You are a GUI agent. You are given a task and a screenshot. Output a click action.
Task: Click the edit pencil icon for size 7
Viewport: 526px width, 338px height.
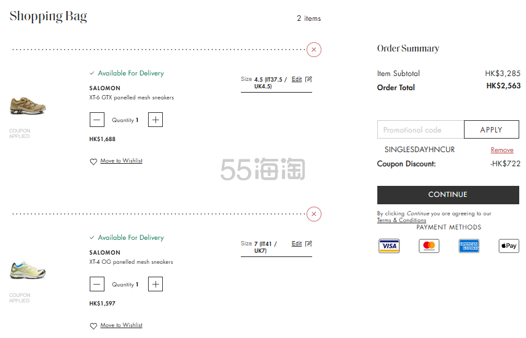point(308,244)
